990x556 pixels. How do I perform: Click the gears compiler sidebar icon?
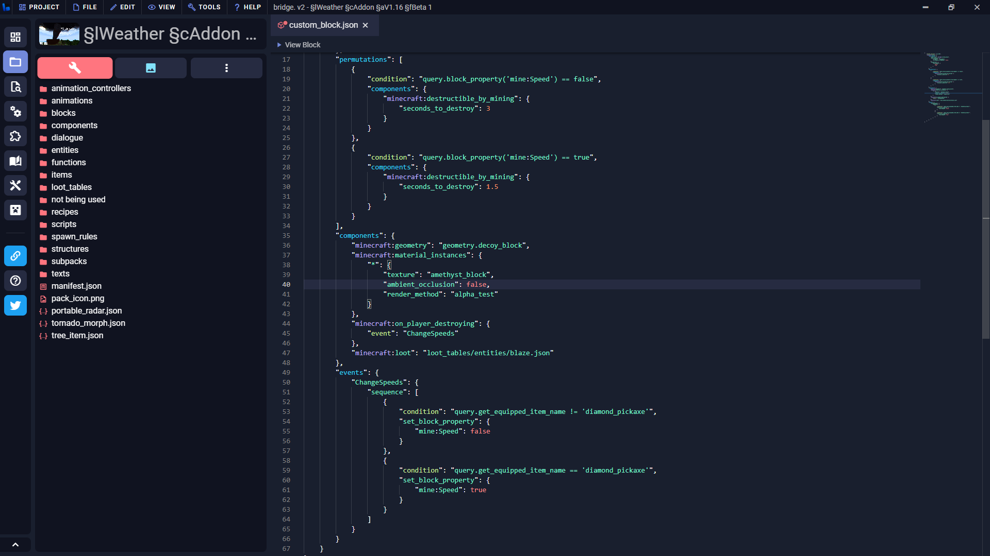click(x=15, y=112)
